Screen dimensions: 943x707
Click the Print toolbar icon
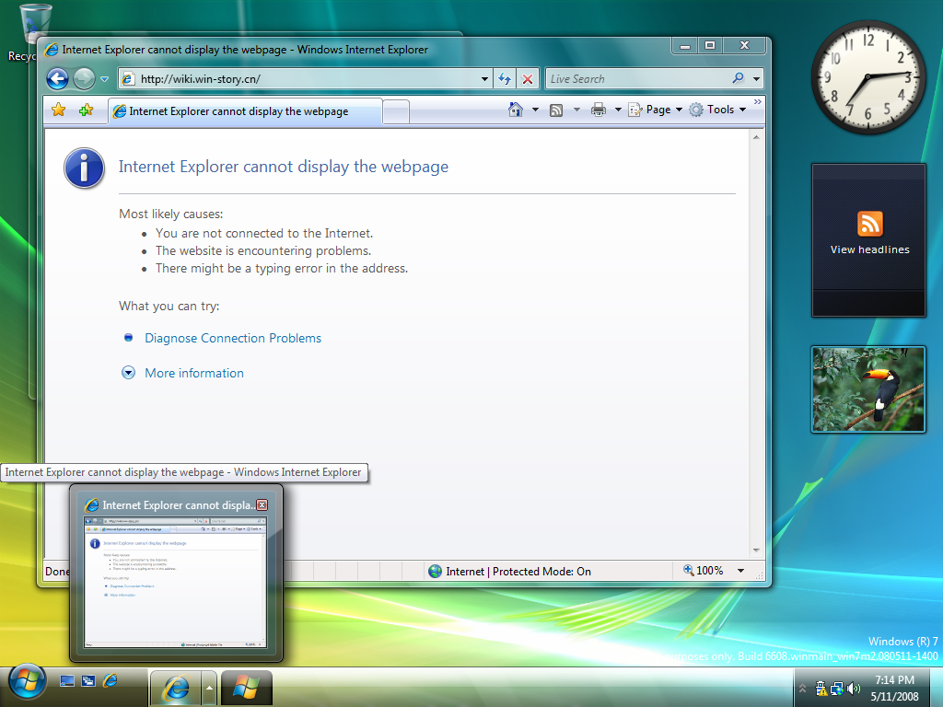[599, 110]
